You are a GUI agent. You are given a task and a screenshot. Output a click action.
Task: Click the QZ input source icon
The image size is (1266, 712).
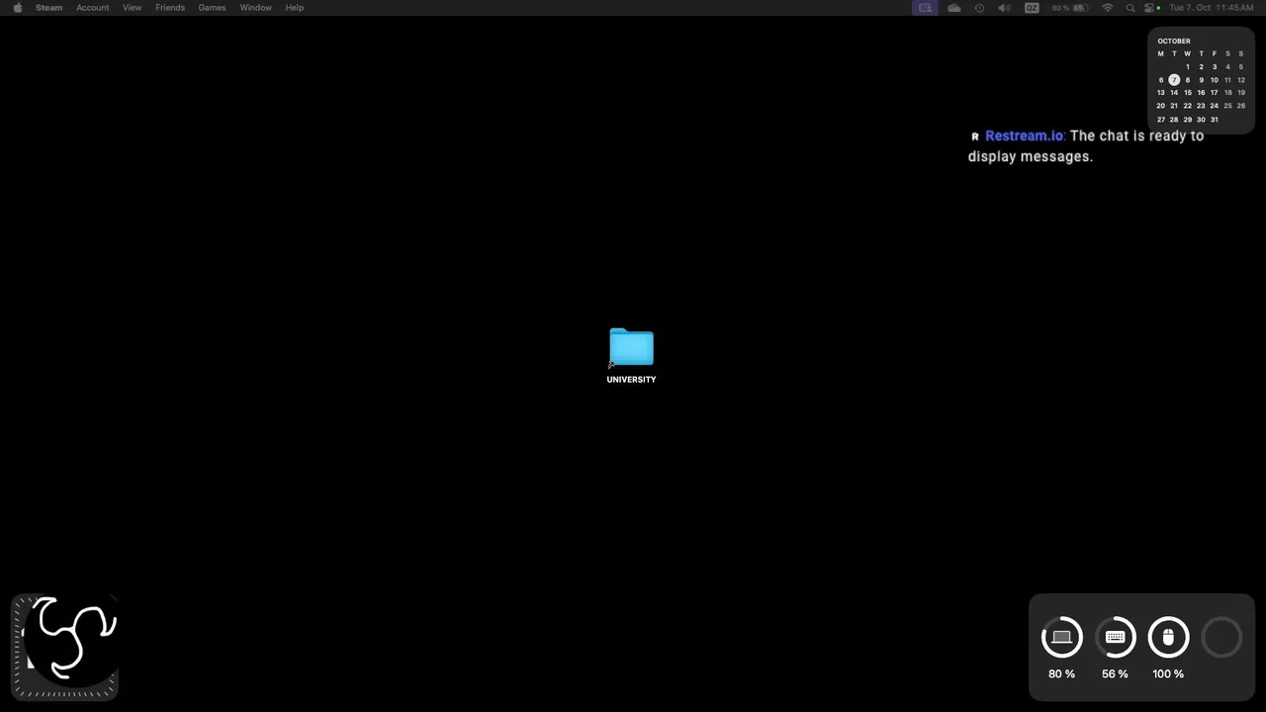(x=1032, y=8)
